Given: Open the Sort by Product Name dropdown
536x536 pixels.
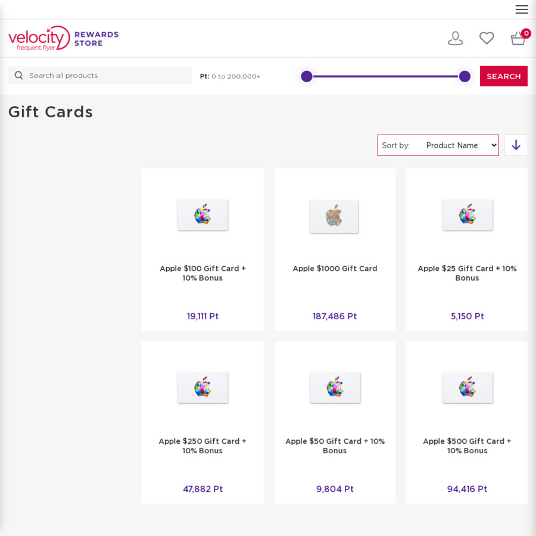Looking at the screenshot, I should click(x=460, y=145).
